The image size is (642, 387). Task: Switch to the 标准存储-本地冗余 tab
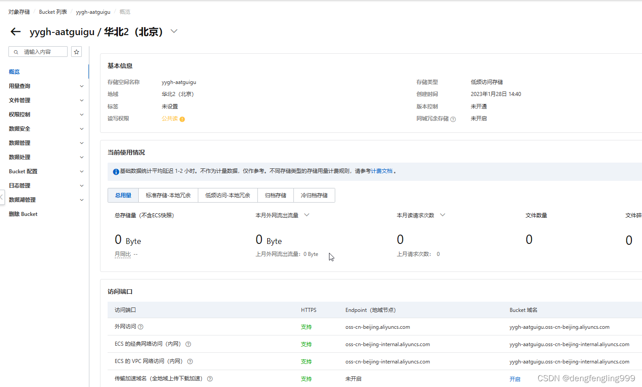[168, 195]
